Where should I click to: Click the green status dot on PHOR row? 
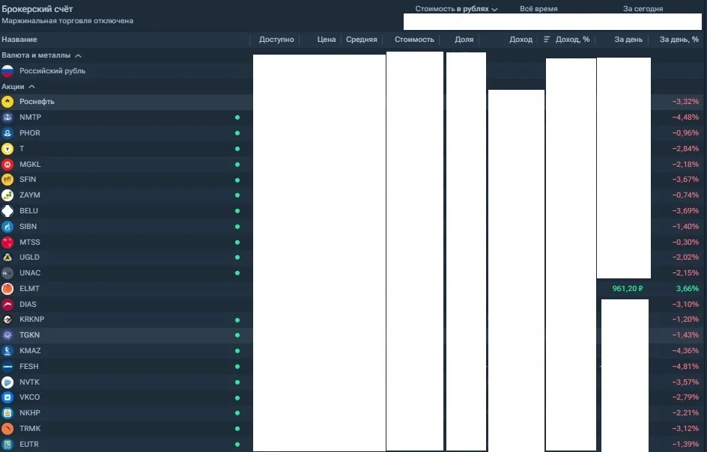pyautogui.click(x=237, y=133)
